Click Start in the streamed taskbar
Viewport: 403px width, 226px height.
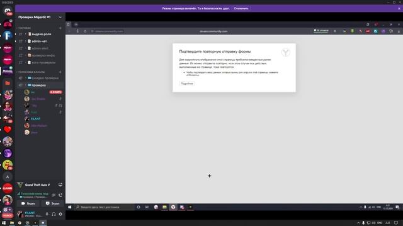pos(69,207)
